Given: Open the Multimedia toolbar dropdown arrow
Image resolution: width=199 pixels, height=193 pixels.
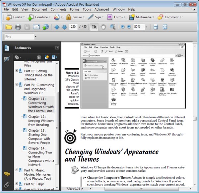Looking at the screenshot, I should 153,17.
